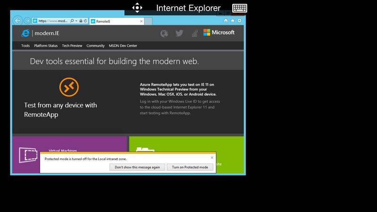Click Test from any device with RemoteApp

(x=60, y=110)
